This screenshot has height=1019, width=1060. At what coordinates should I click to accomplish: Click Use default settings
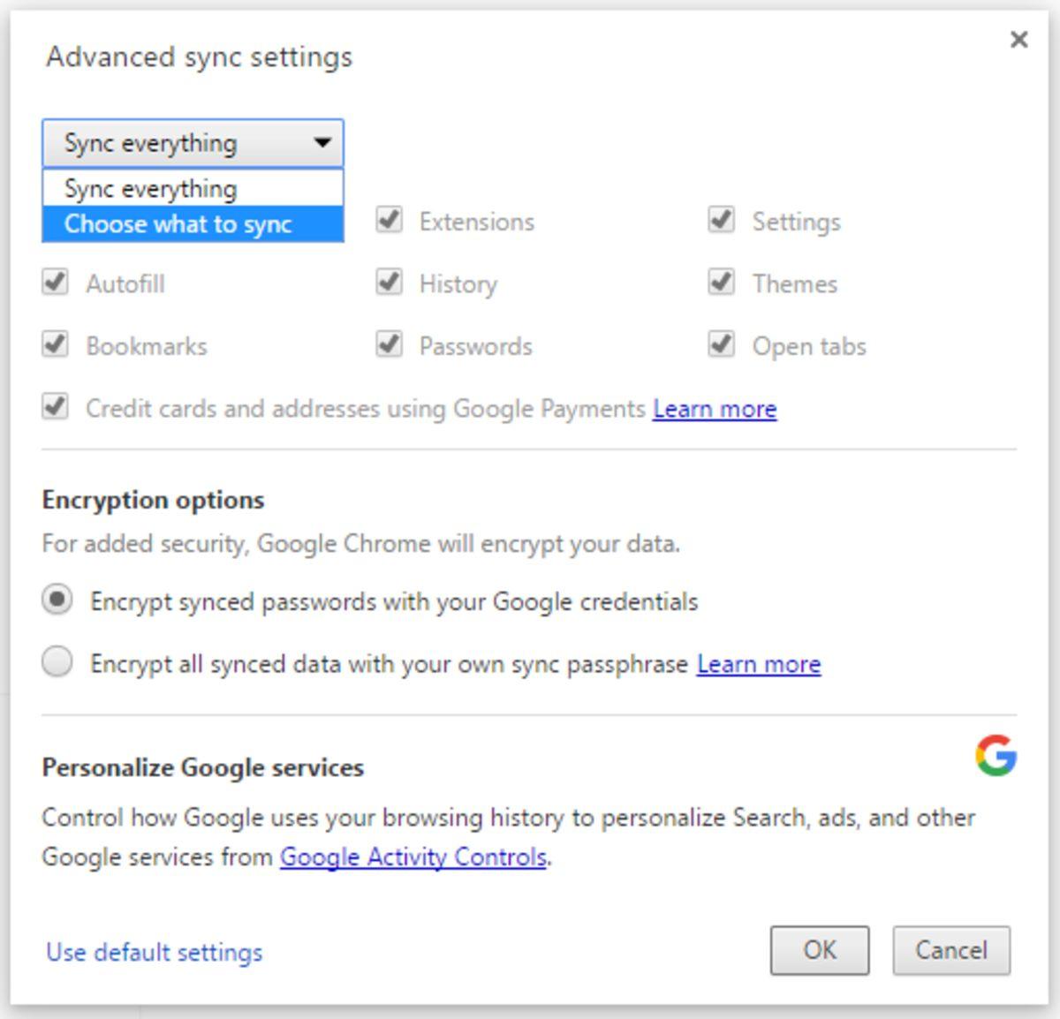(x=152, y=952)
